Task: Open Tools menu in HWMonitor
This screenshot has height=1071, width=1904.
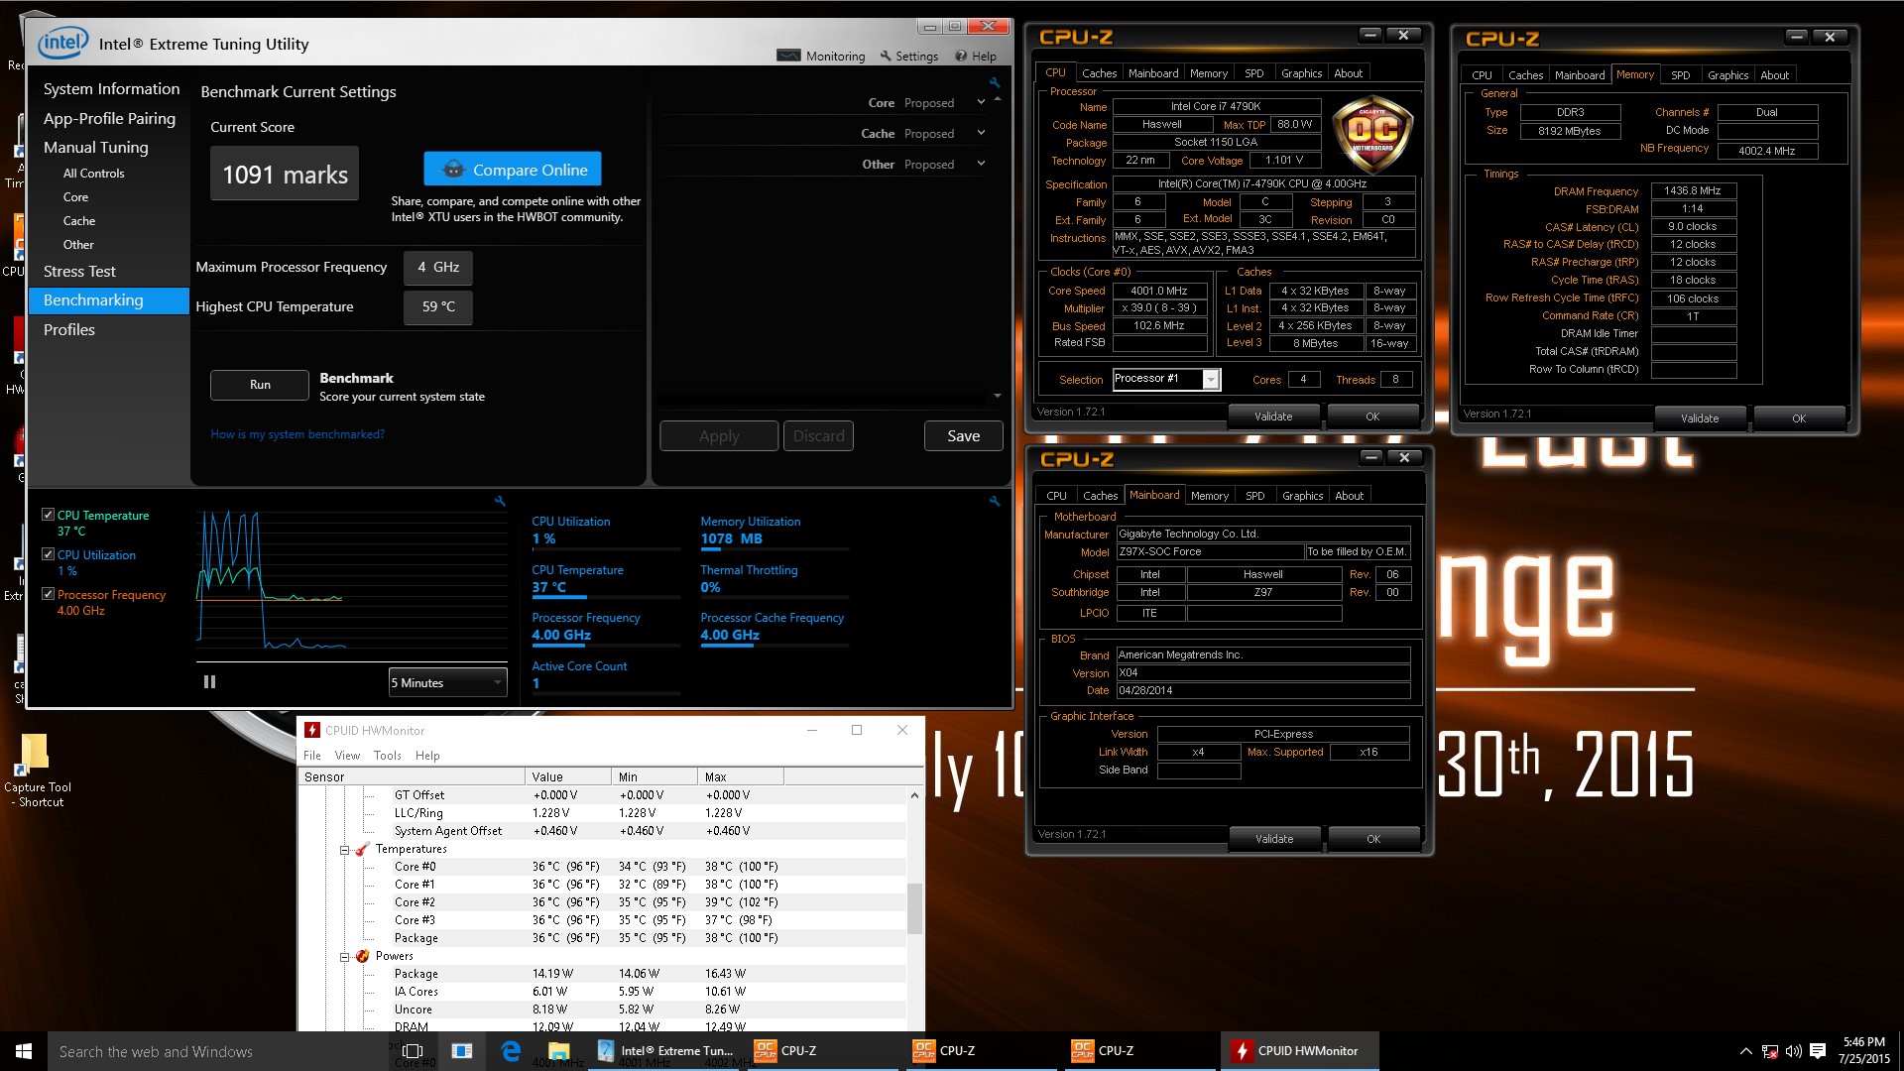Action: [388, 756]
